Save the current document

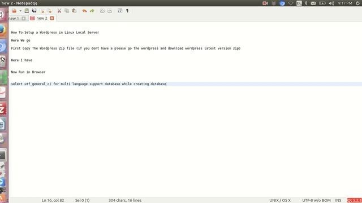pyautogui.click(x=27, y=11)
